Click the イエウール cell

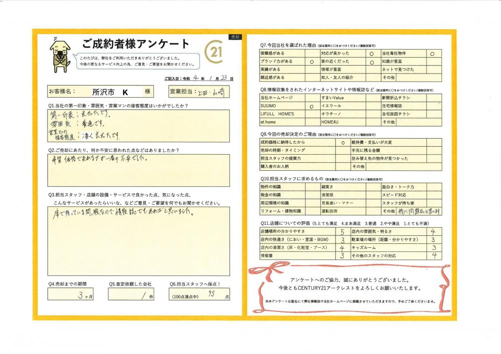pos(343,106)
